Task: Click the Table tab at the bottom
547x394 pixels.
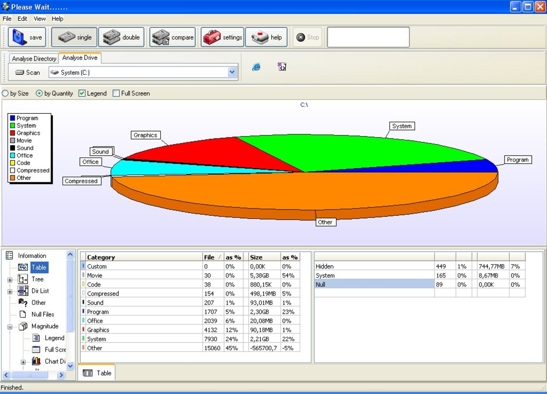Action: coord(97,373)
